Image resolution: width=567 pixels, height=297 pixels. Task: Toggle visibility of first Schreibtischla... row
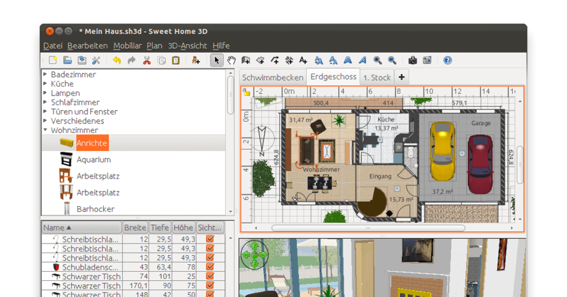click(210, 239)
